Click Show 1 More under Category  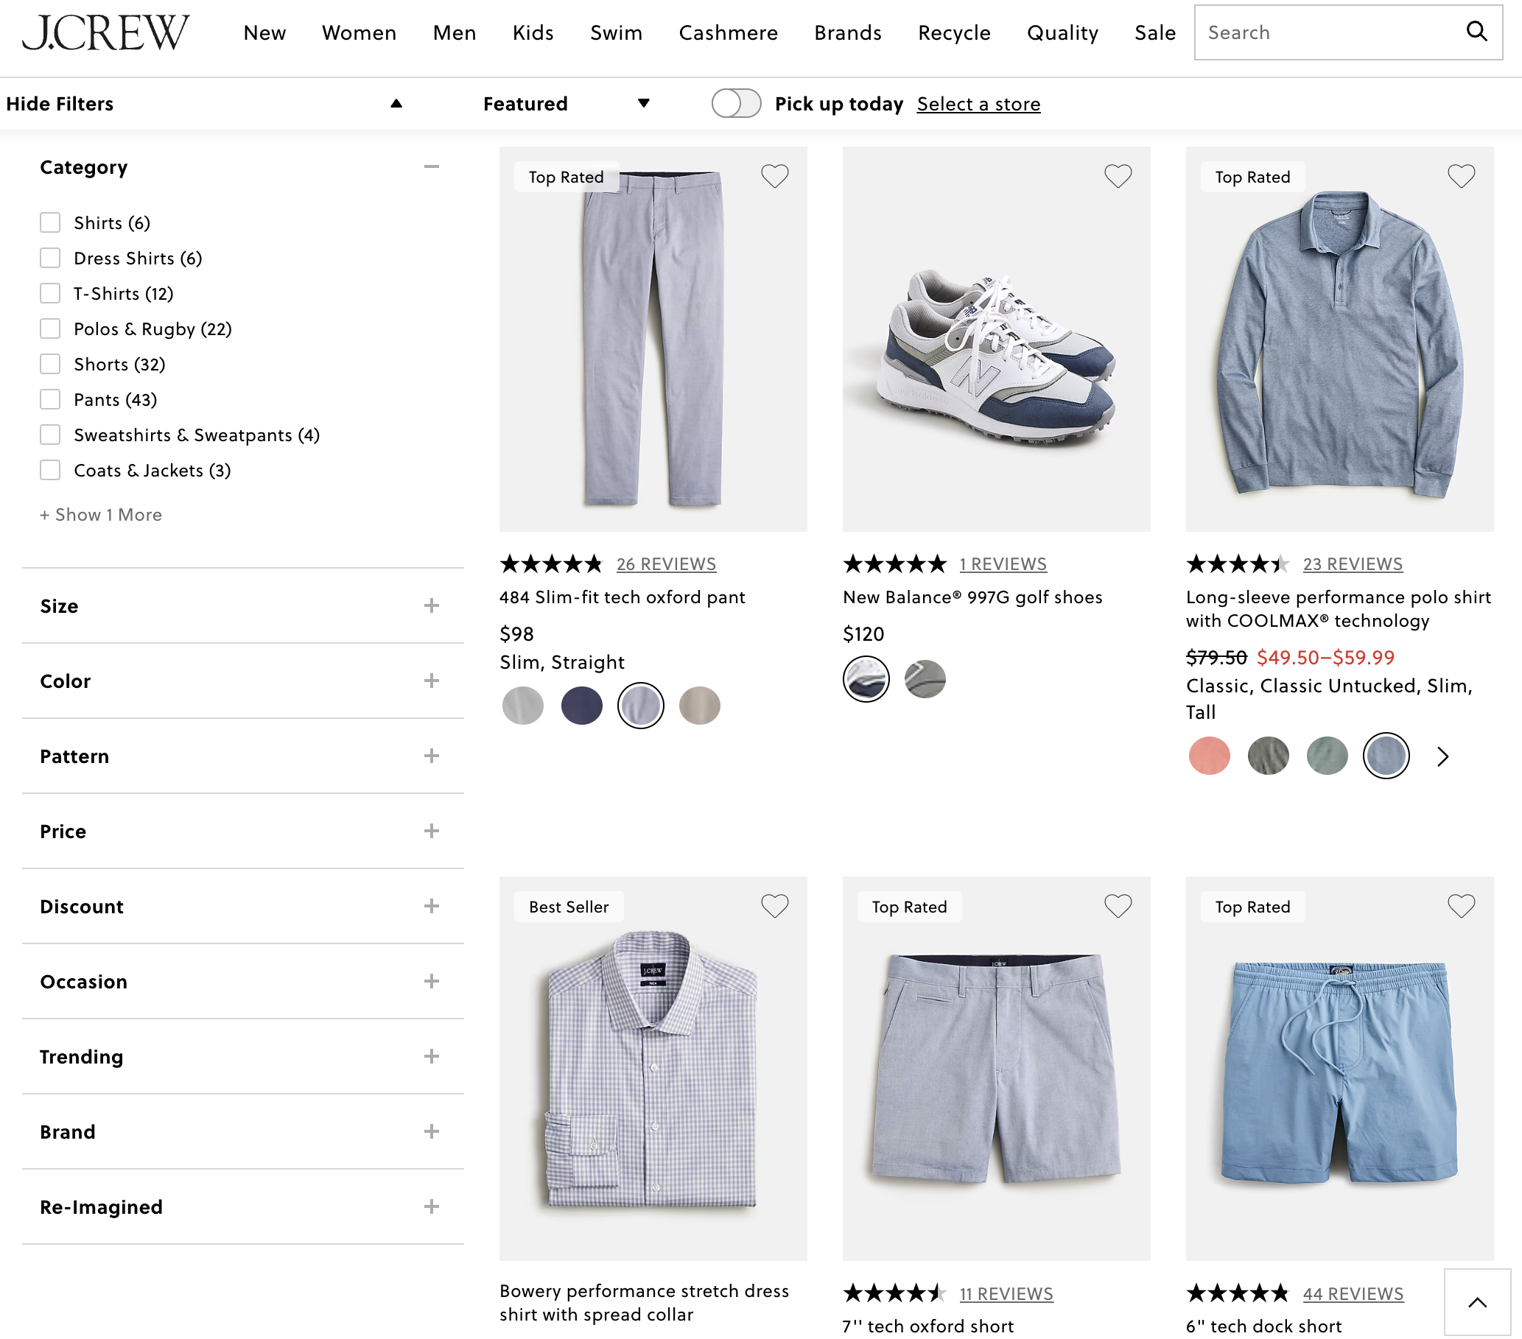pos(100,514)
